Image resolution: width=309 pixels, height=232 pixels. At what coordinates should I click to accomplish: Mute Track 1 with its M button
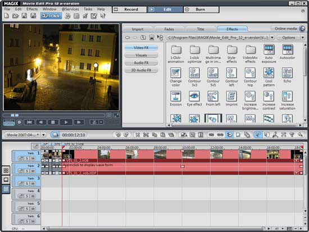[33, 158]
